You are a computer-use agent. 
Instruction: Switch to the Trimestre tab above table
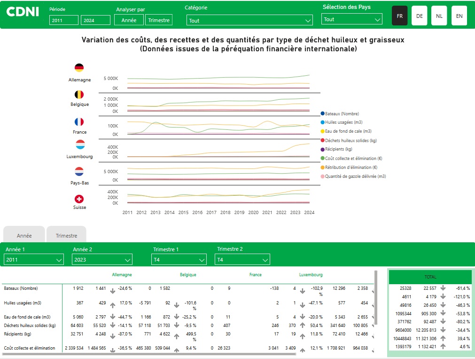[x=66, y=235]
